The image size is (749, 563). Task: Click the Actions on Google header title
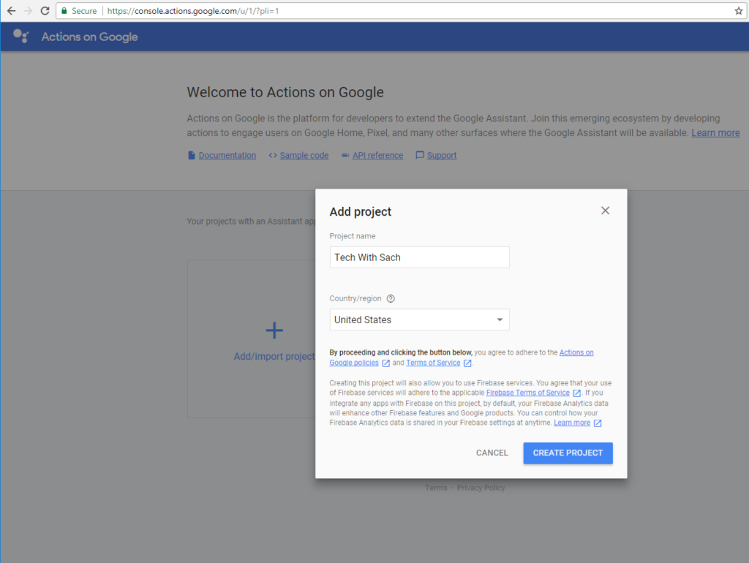point(89,37)
